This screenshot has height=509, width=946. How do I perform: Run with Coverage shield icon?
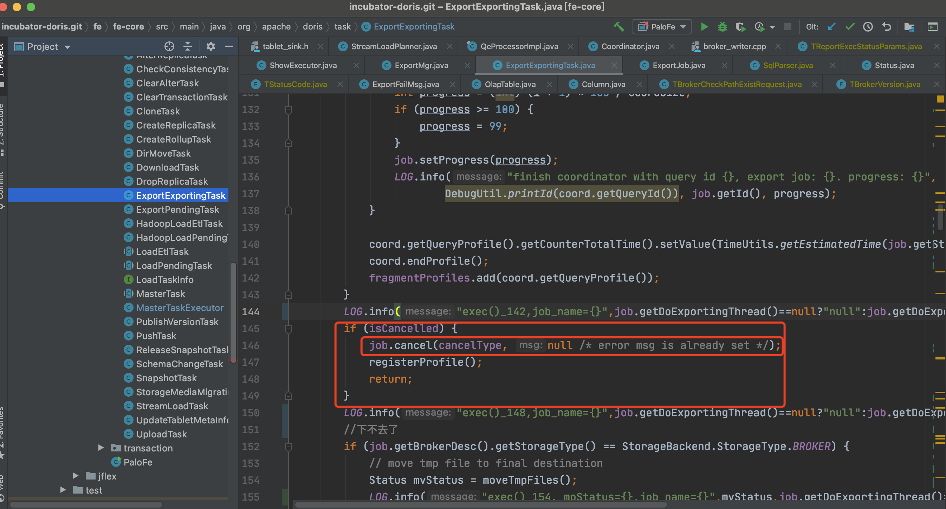(740, 27)
